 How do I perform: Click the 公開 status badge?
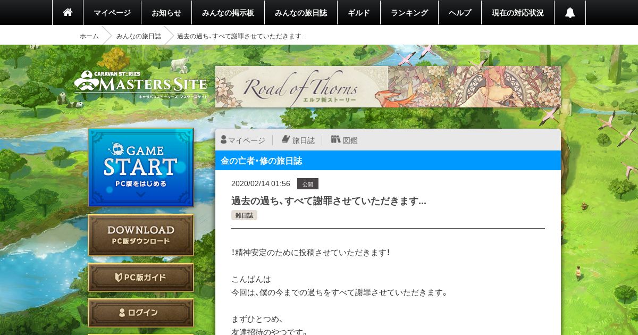click(308, 184)
